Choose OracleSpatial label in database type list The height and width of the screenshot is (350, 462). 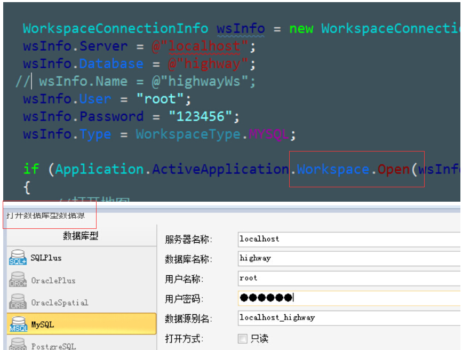click(59, 303)
